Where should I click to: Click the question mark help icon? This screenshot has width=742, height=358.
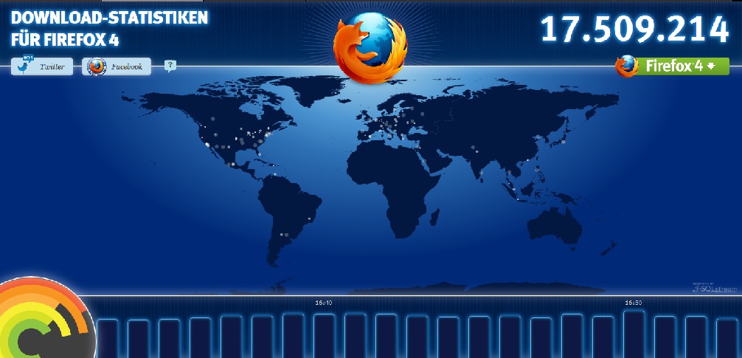tap(170, 66)
